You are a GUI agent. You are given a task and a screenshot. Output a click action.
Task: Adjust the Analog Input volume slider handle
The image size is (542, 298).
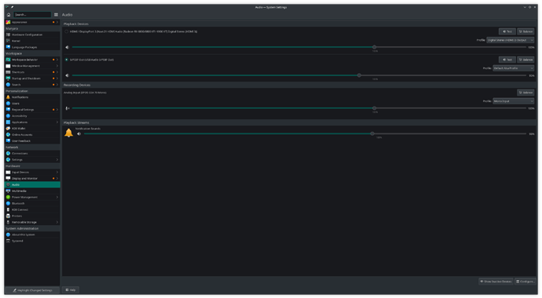click(x=375, y=108)
